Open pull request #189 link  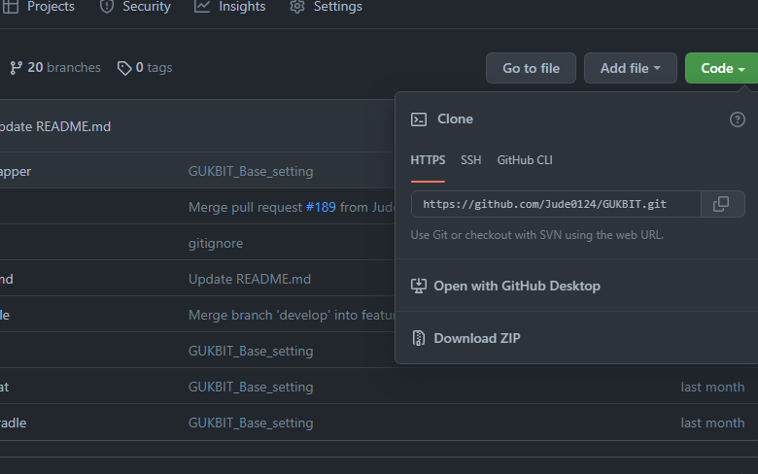click(321, 207)
